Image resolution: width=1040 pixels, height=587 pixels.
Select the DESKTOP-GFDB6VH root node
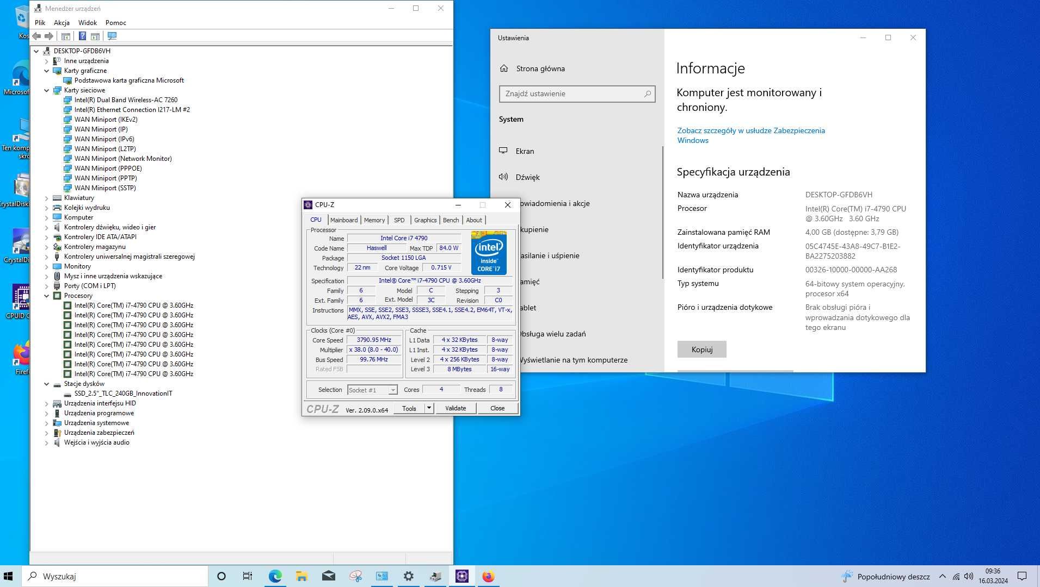click(82, 51)
